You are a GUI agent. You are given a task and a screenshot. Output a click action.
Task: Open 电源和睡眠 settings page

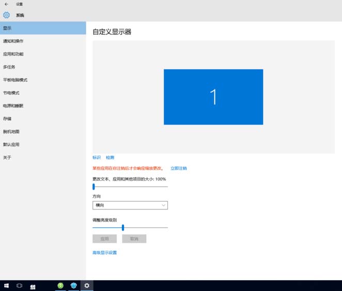pyautogui.click(x=13, y=106)
